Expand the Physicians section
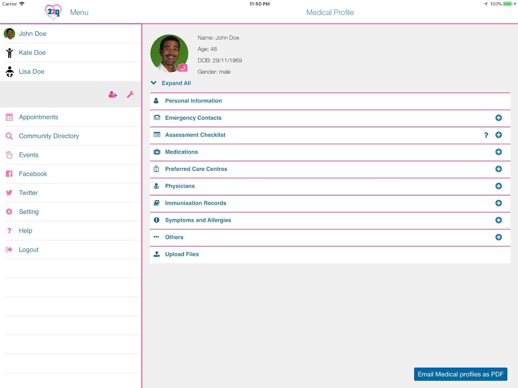 pyautogui.click(x=330, y=186)
